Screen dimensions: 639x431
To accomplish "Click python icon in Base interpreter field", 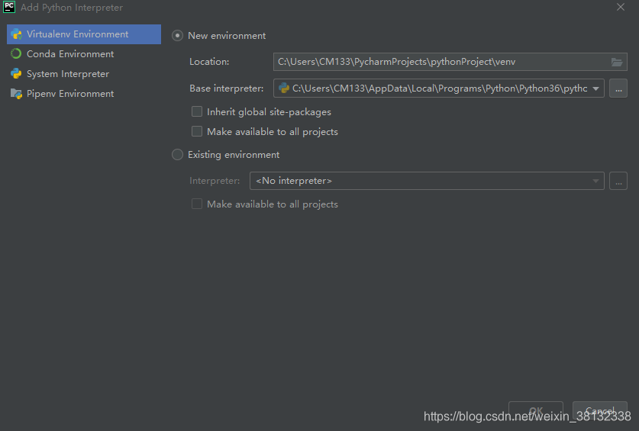I will coord(284,88).
